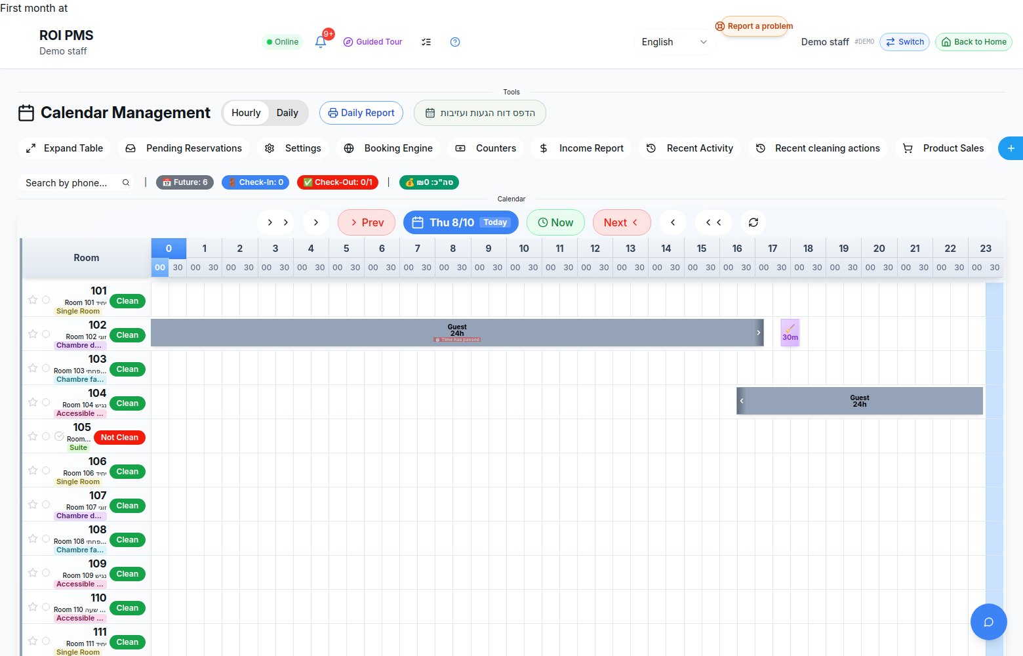Jump to the current time with Now
Viewport: 1023px width, 656px height.
(556, 222)
